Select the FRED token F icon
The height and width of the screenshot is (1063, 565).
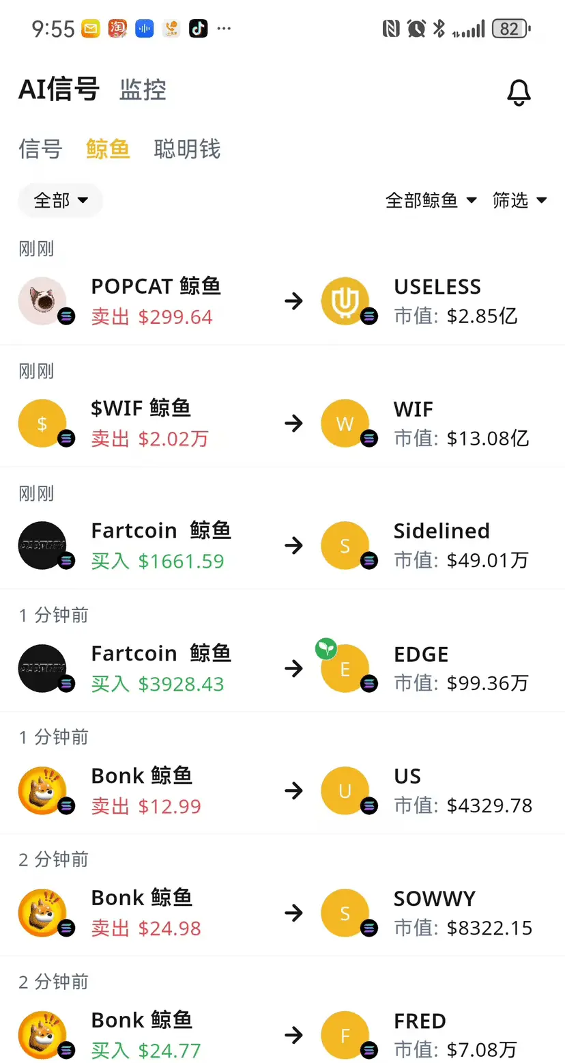[345, 1035]
